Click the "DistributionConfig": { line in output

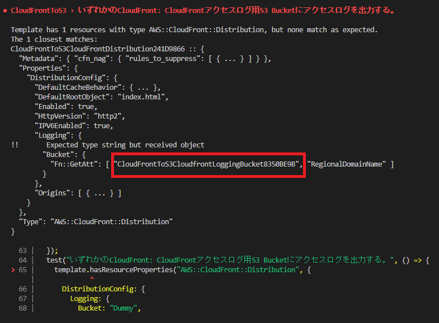pos(72,77)
